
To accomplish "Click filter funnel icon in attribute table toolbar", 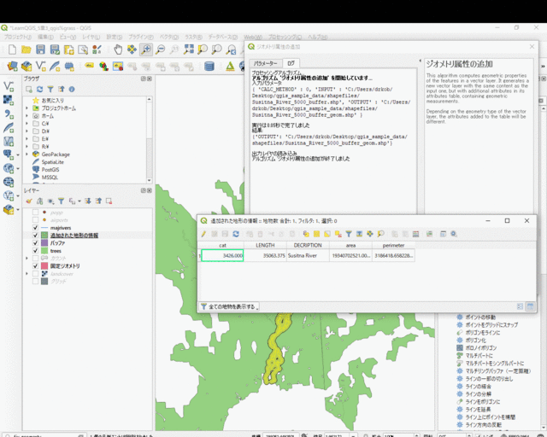I will pos(349,234).
